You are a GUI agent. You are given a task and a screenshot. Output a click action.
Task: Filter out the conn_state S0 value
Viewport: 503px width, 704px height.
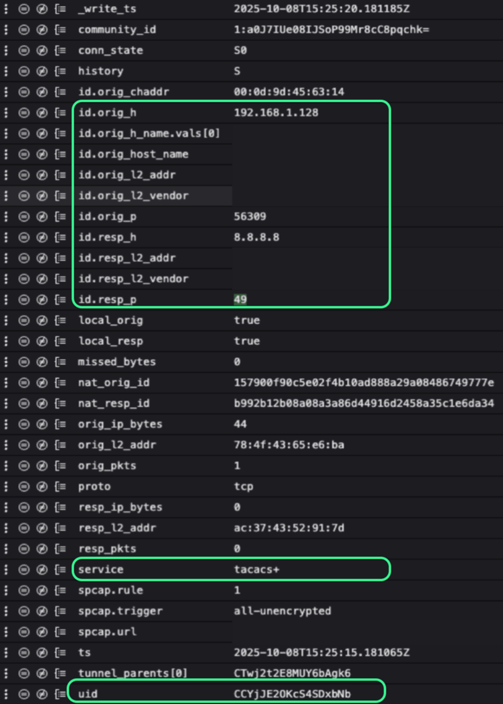42,50
